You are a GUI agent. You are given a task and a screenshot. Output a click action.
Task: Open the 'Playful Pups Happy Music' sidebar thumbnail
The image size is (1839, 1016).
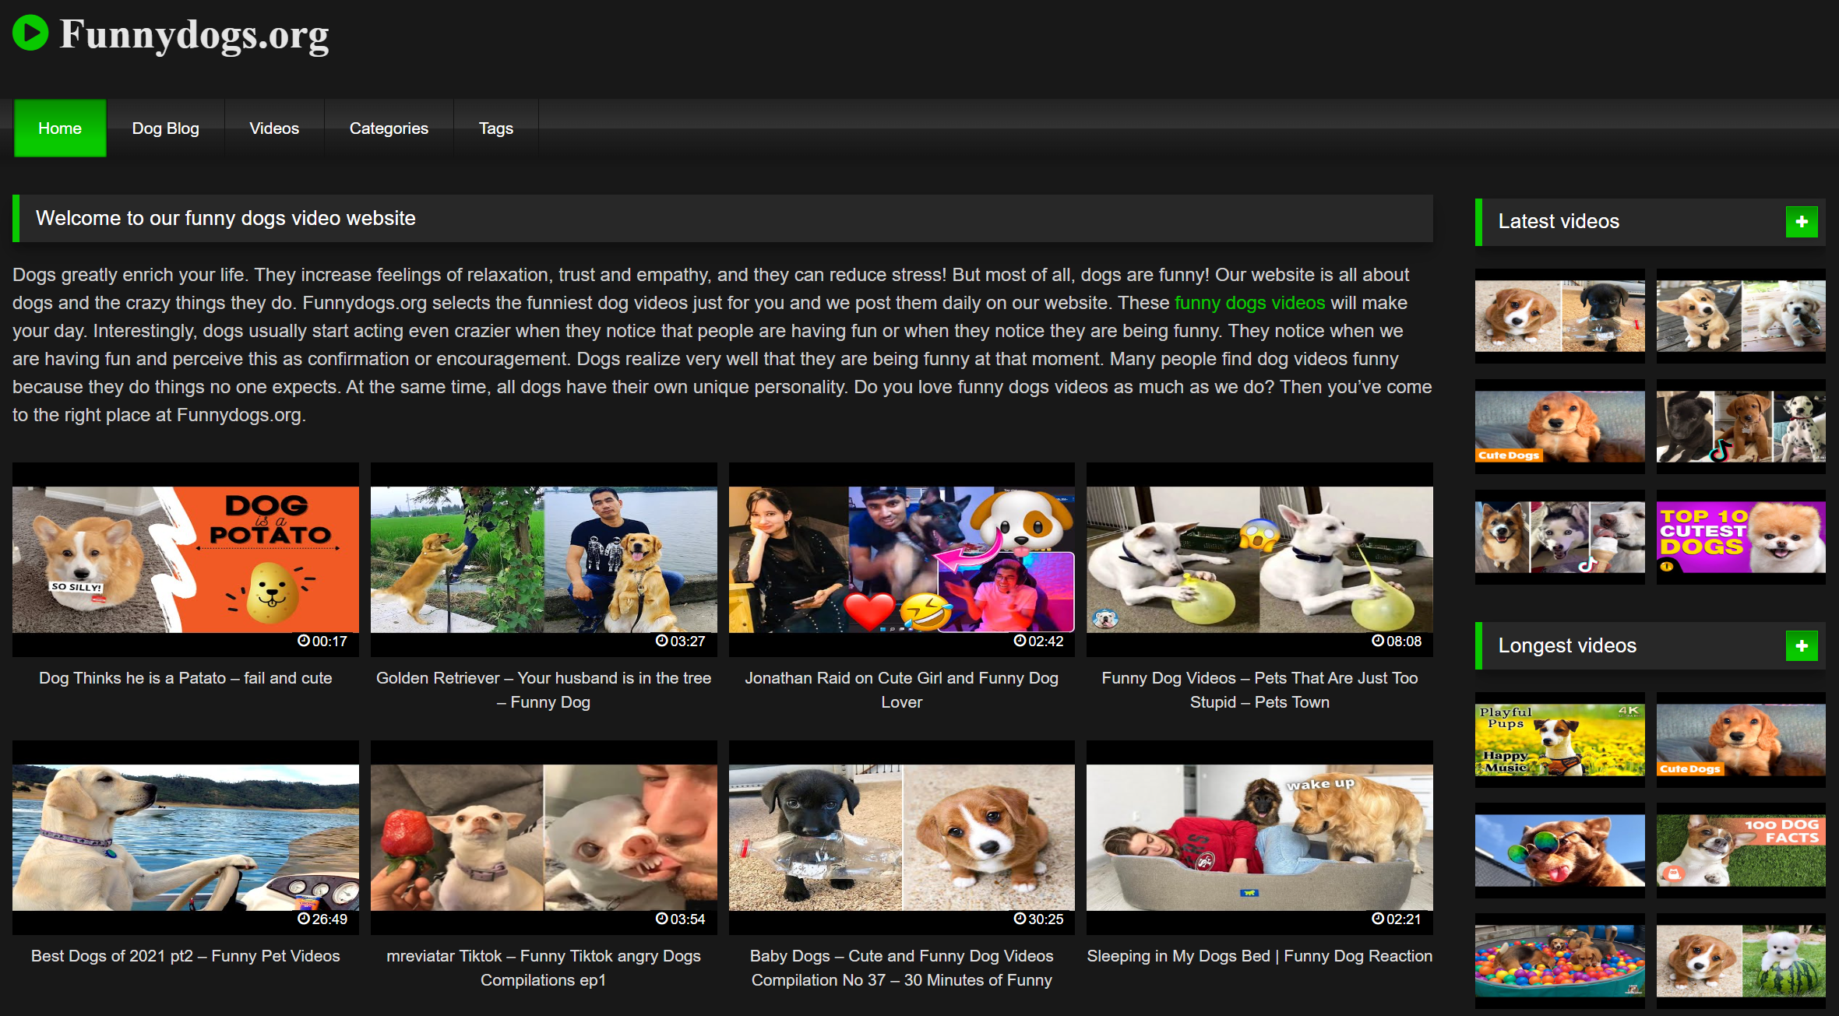point(1559,740)
